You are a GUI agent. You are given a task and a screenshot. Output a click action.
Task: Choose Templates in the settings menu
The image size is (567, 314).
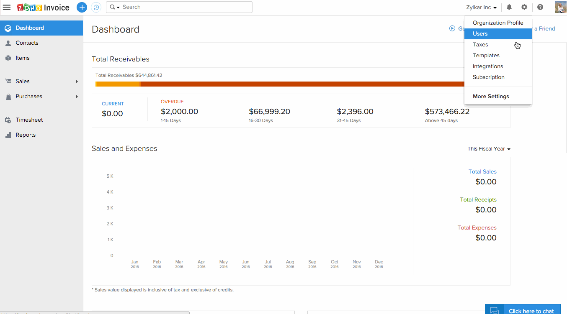coord(486,56)
